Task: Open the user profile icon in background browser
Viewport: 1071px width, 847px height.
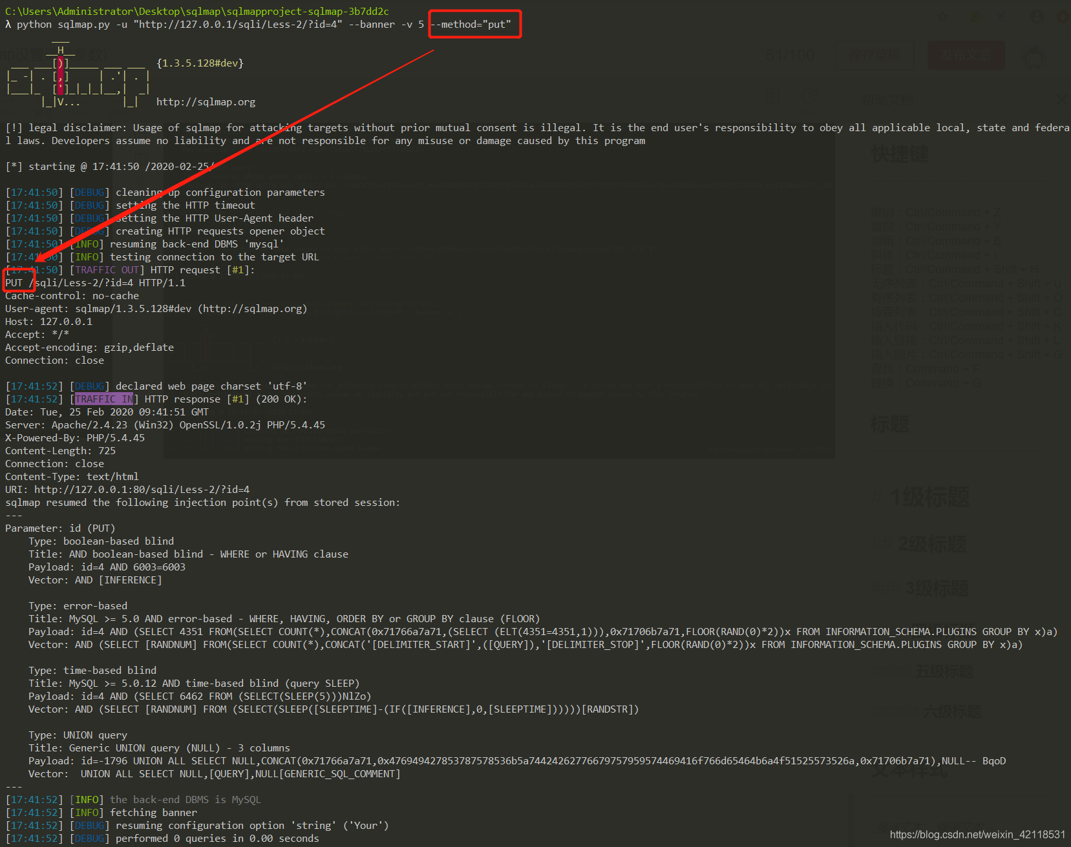Action: click(1037, 17)
